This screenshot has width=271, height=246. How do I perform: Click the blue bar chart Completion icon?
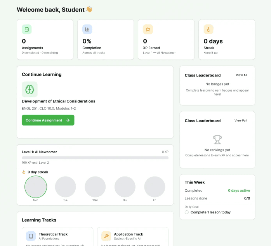[x=87, y=29]
